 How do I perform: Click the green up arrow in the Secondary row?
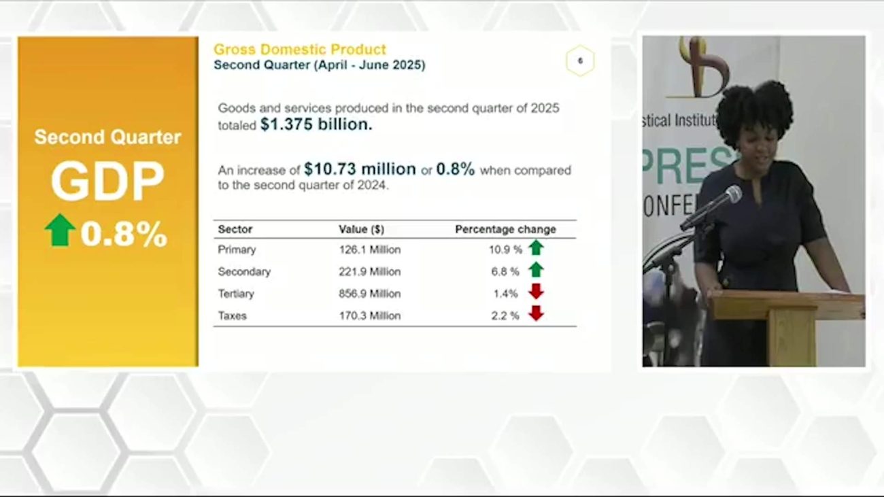pos(536,270)
